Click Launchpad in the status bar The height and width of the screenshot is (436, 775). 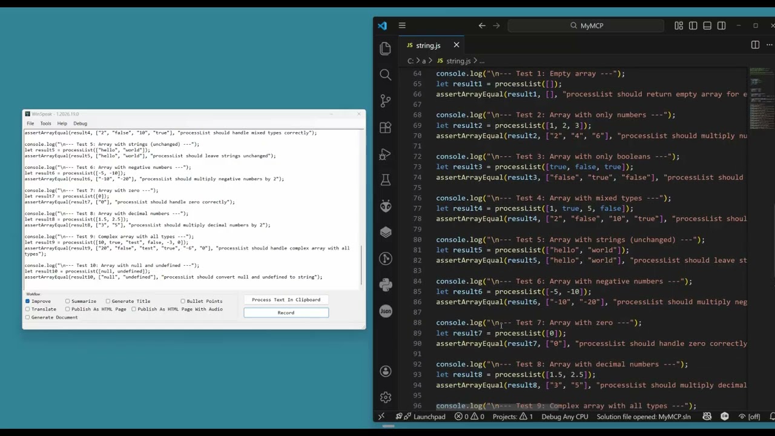(x=424, y=417)
